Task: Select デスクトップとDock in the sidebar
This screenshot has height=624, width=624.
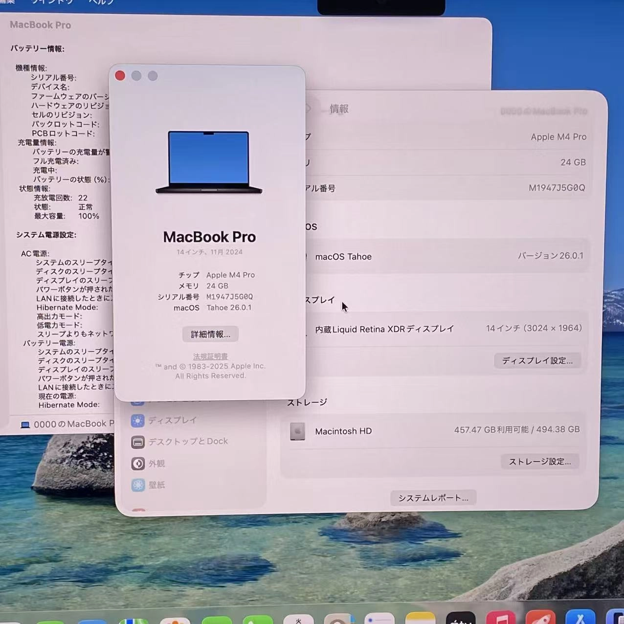Action: [179, 442]
